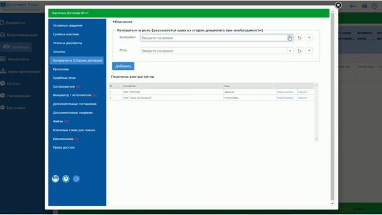Open the Роль dropdown arrow
This screenshot has height=215, width=382.
[290, 51]
